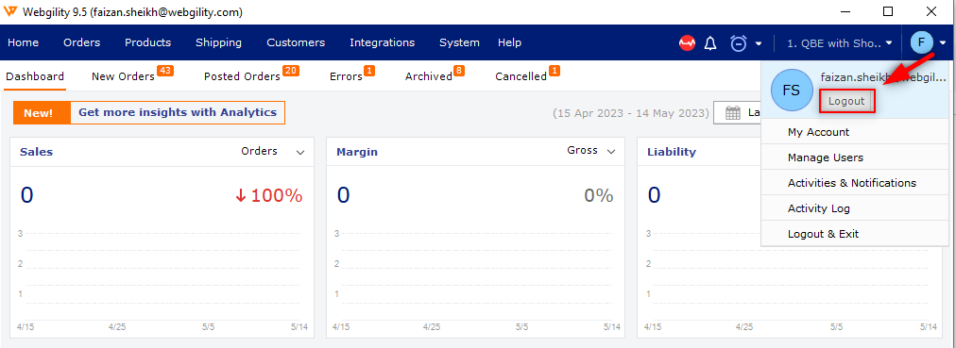Viewport: 956px width, 348px height.
Task: Open the Orders menu
Action: click(x=81, y=42)
